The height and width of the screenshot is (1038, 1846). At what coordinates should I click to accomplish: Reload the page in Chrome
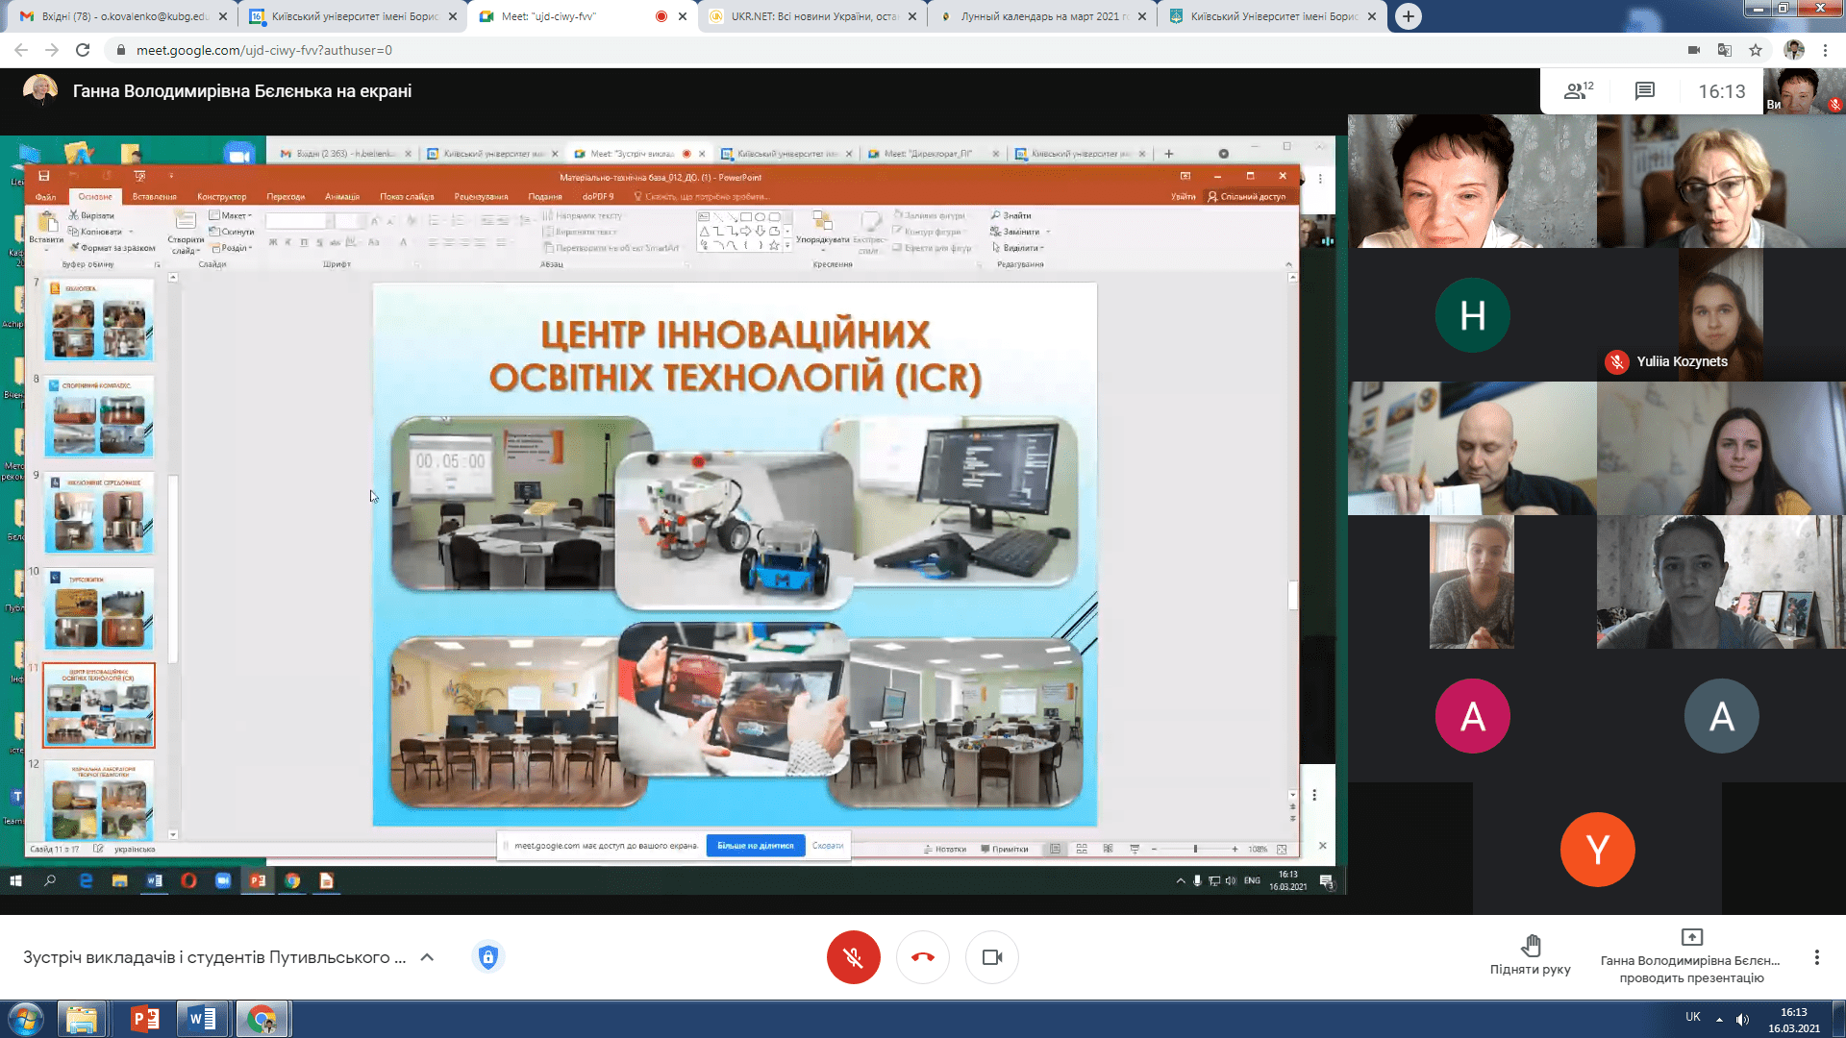pos(83,50)
